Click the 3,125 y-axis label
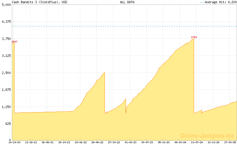The width and height of the screenshot is (237, 145). pyautogui.click(x=6, y=56)
